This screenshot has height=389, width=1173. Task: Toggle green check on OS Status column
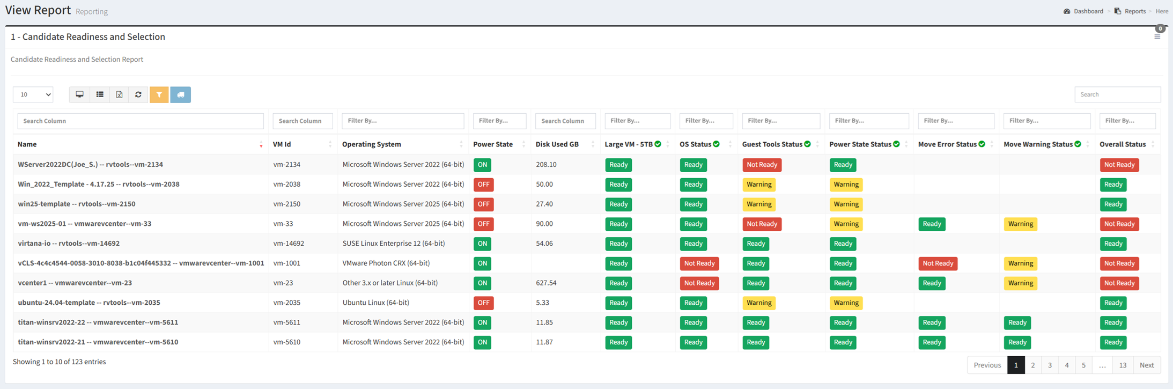tap(716, 144)
